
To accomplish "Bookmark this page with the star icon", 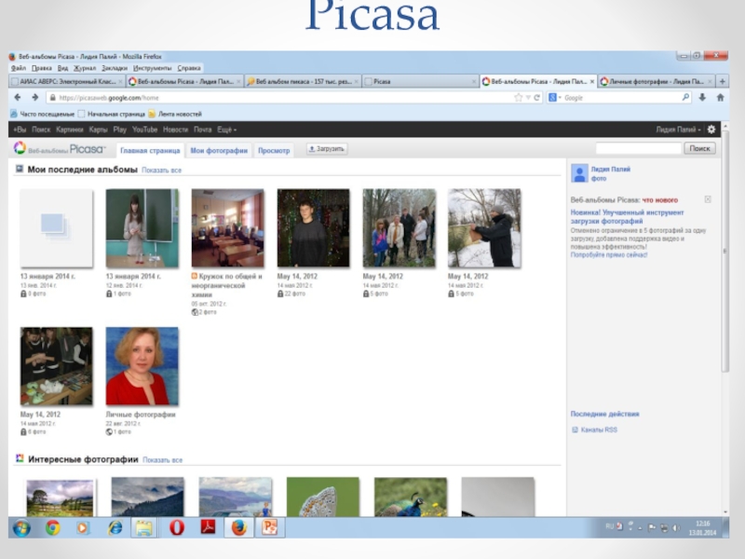I will [518, 98].
